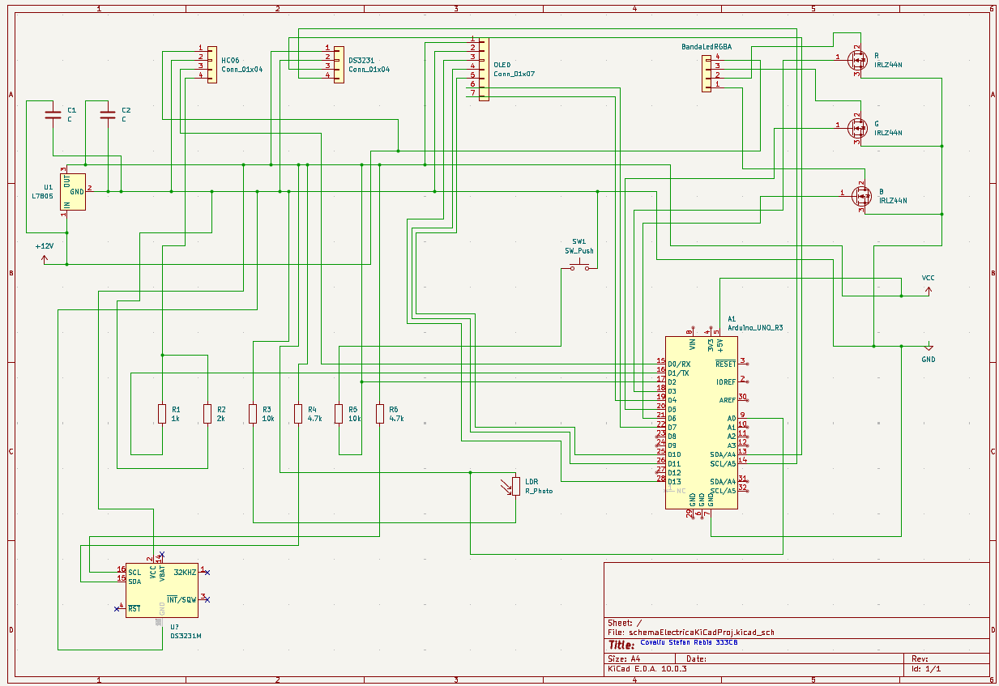Click the 'R_Photo' value text
Screen dimensions: 999x686
pos(539,491)
